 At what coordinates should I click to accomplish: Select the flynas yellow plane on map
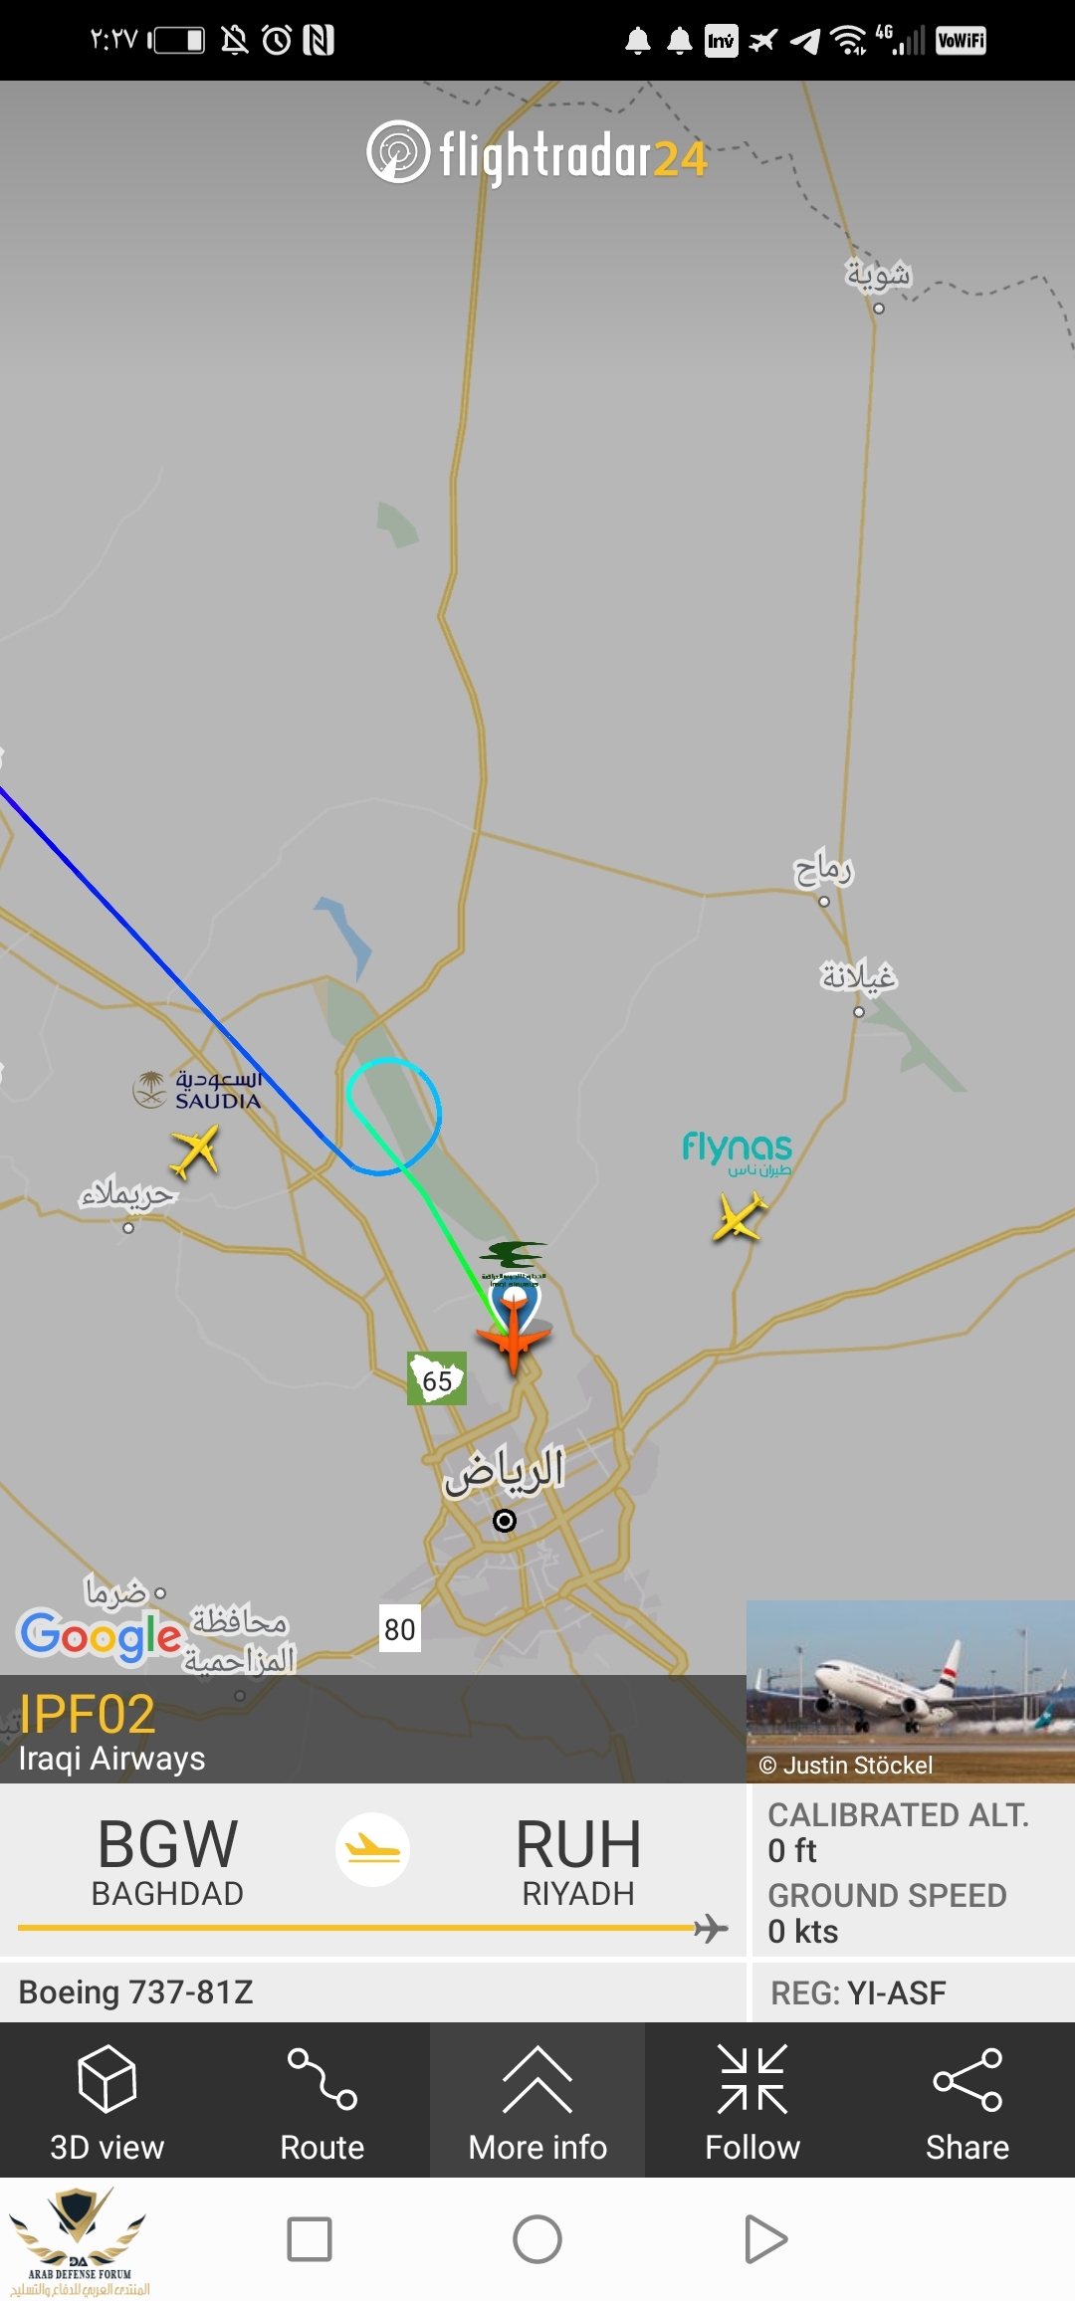tap(739, 1216)
